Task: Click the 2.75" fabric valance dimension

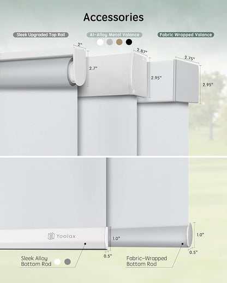Action: (x=190, y=58)
